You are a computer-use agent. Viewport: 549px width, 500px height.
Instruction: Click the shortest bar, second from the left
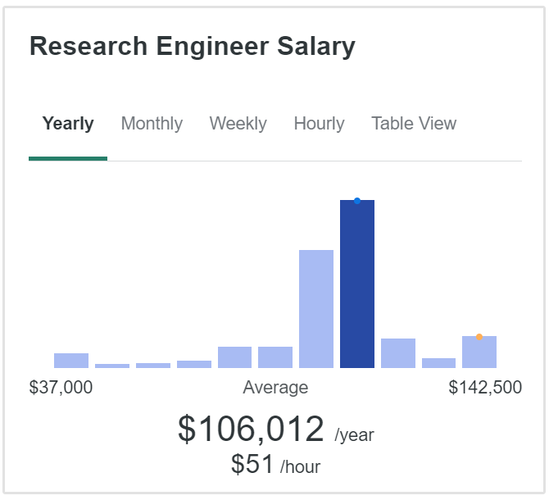(x=112, y=366)
